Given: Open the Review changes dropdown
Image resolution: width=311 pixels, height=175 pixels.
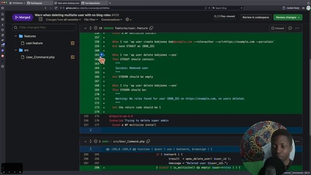Looking at the screenshot, I should pos(288,17).
